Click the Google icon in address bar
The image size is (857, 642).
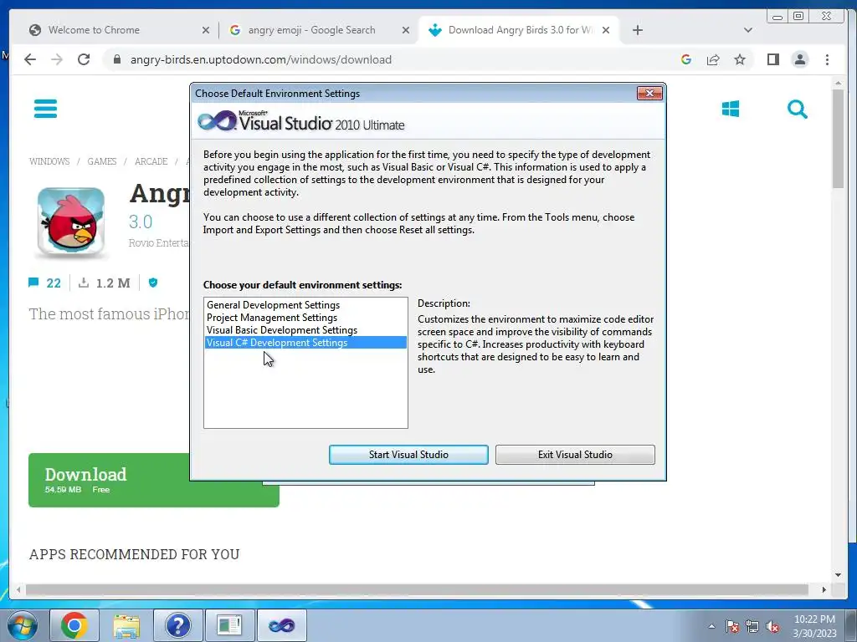tap(686, 59)
